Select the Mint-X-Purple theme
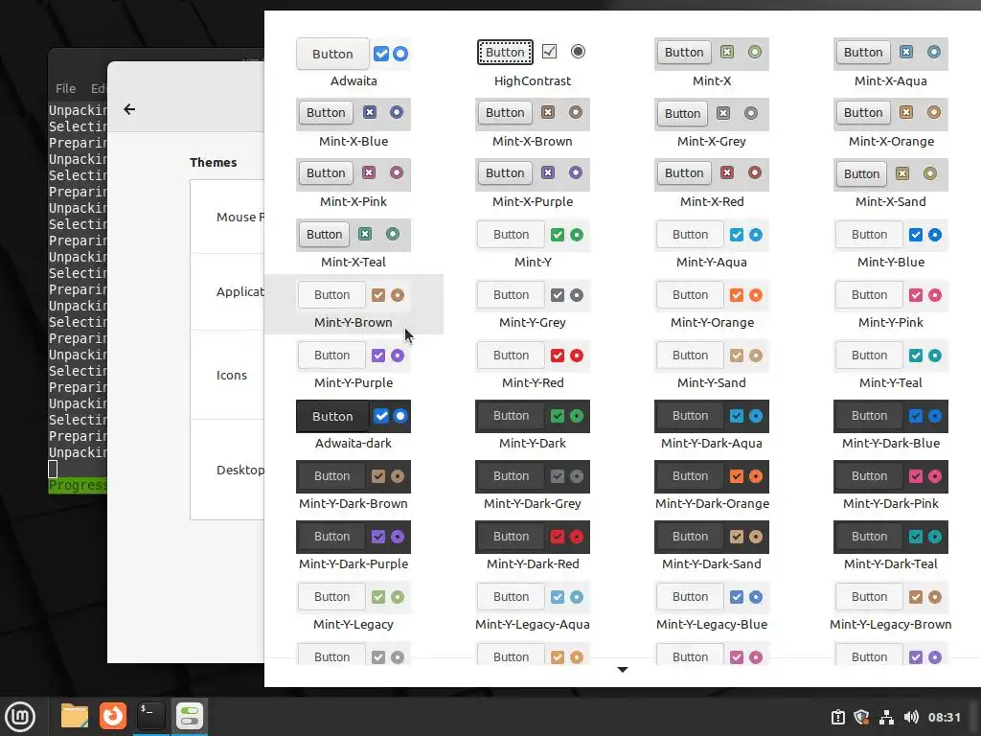 pyautogui.click(x=533, y=184)
